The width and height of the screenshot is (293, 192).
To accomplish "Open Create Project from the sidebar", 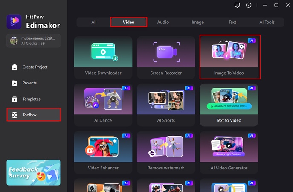I will tap(34, 67).
